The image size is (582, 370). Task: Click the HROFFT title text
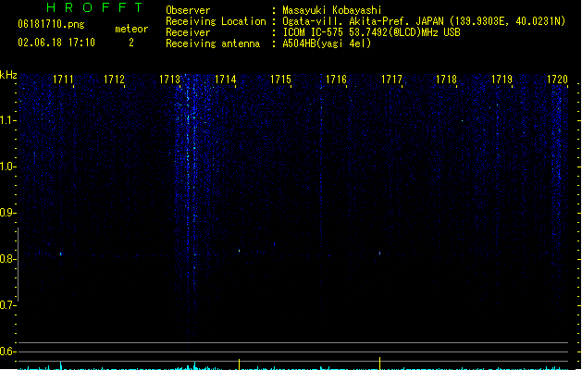[x=94, y=7]
